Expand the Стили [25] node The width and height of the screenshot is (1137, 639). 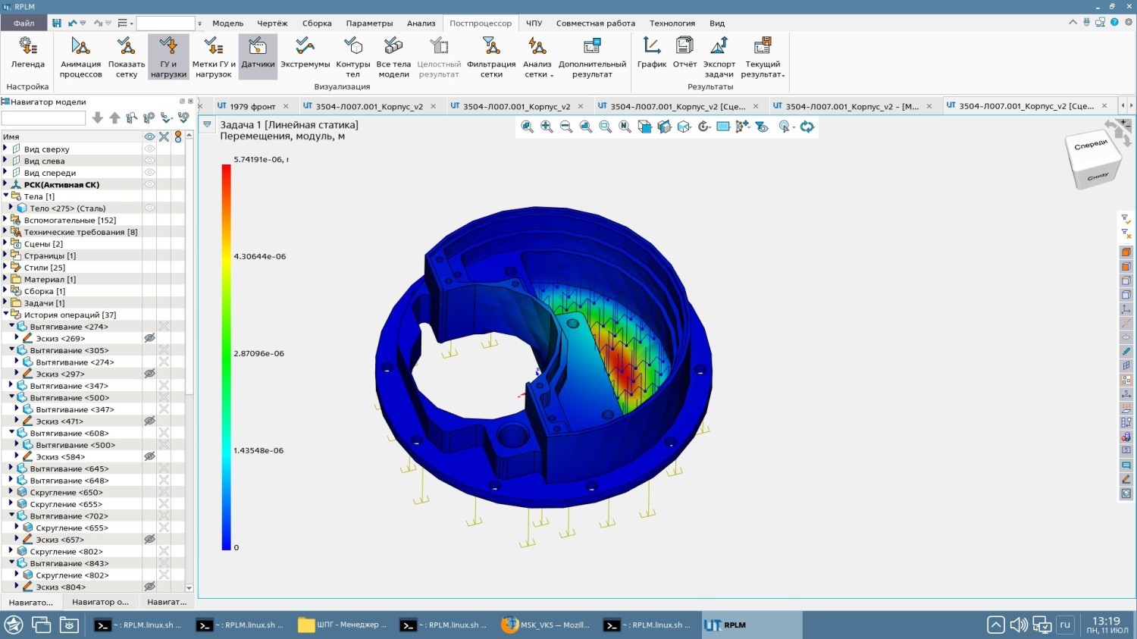click(5, 267)
